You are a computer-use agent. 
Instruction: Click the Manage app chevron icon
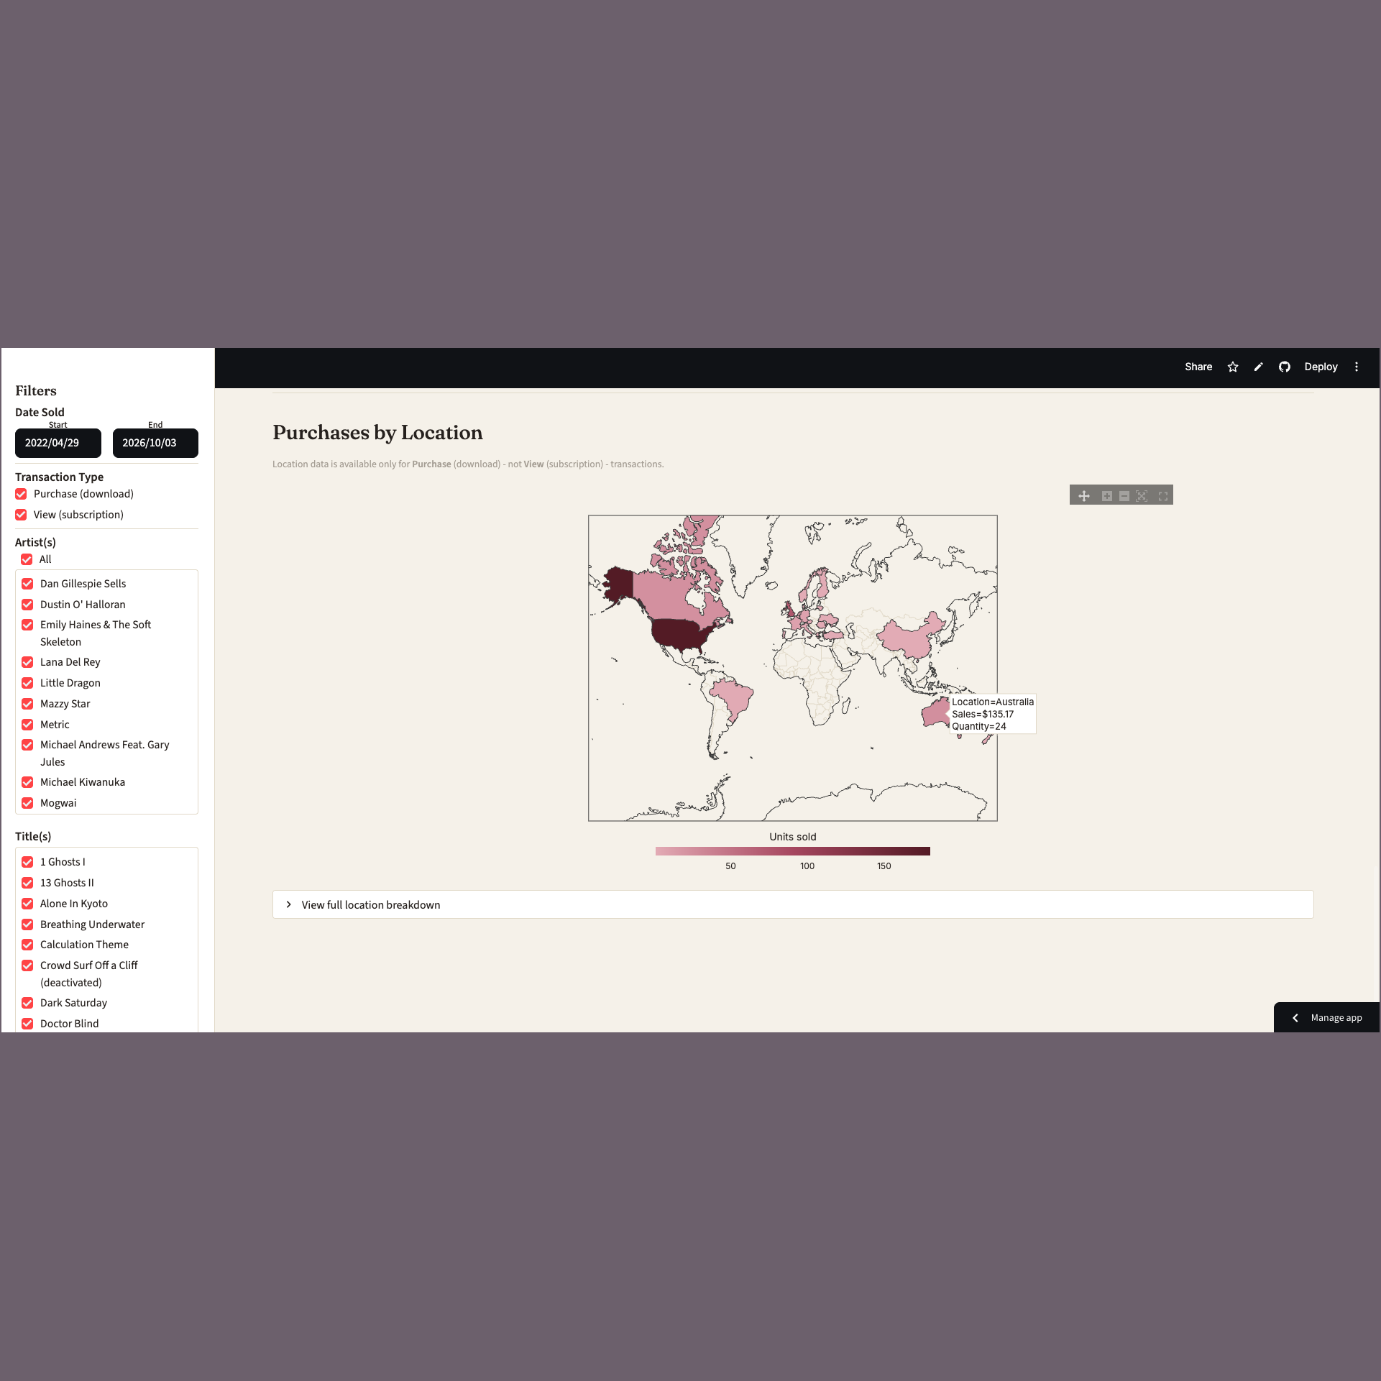point(1295,1018)
